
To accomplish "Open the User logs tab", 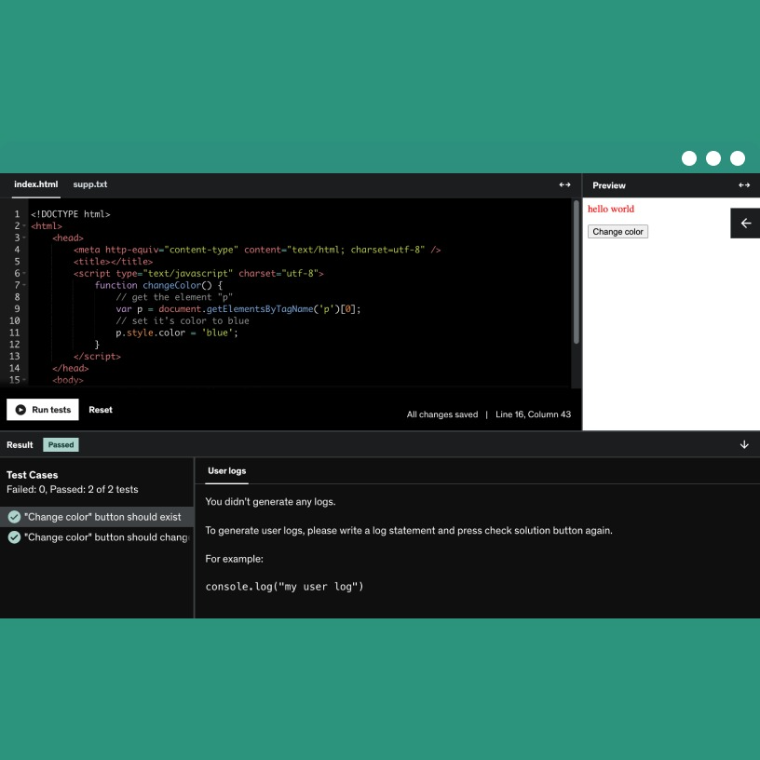I will pos(227,471).
